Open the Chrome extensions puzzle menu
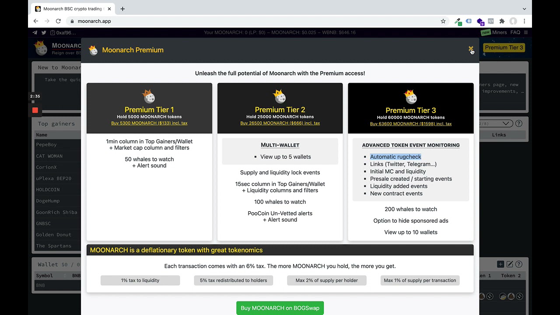Image resolution: width=560 pixels, height=315 pixels. 502,21
